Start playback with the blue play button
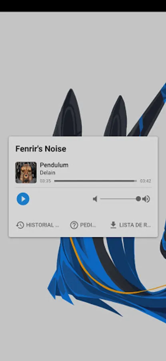Image resolution: width=166 pixels, height=361 pixels. [23, 199]
